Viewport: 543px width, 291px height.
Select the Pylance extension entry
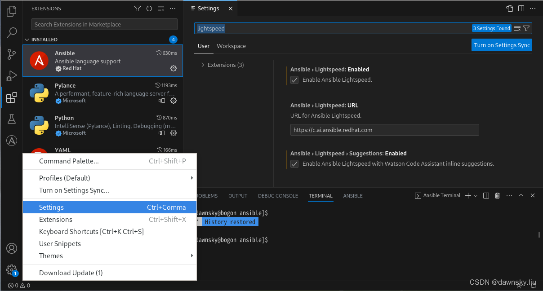[103, 93]
